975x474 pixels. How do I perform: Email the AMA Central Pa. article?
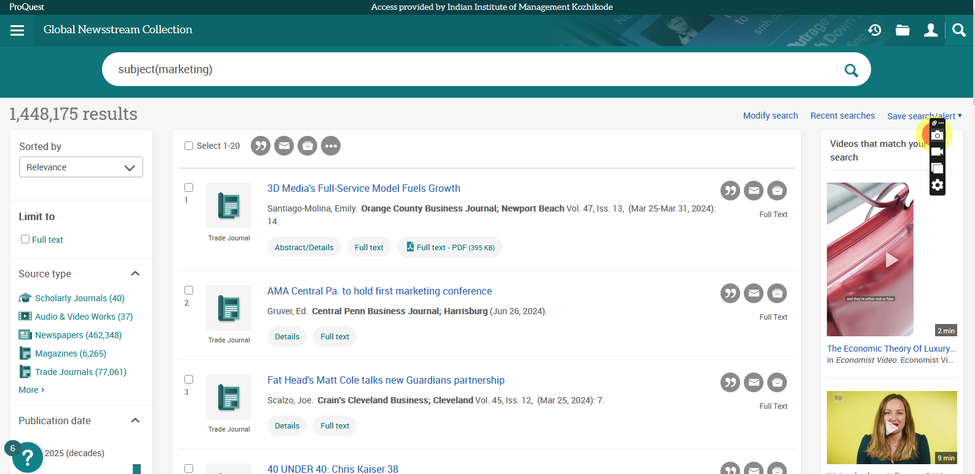tap(753, 293)
